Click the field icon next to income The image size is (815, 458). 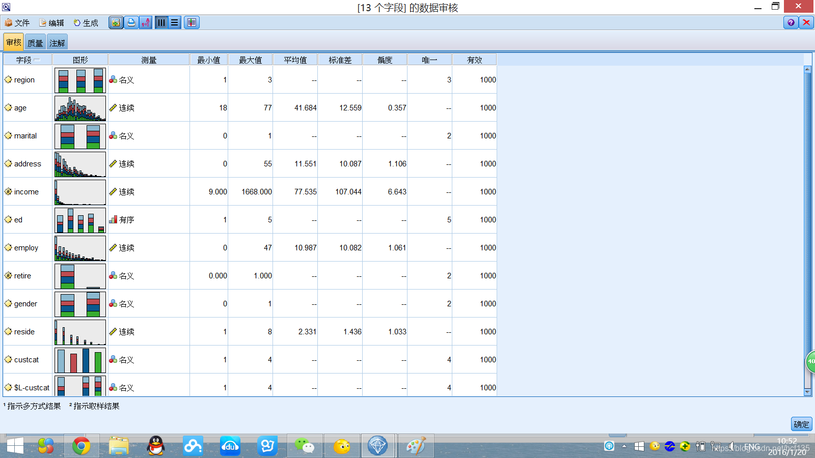coord(8,192)
